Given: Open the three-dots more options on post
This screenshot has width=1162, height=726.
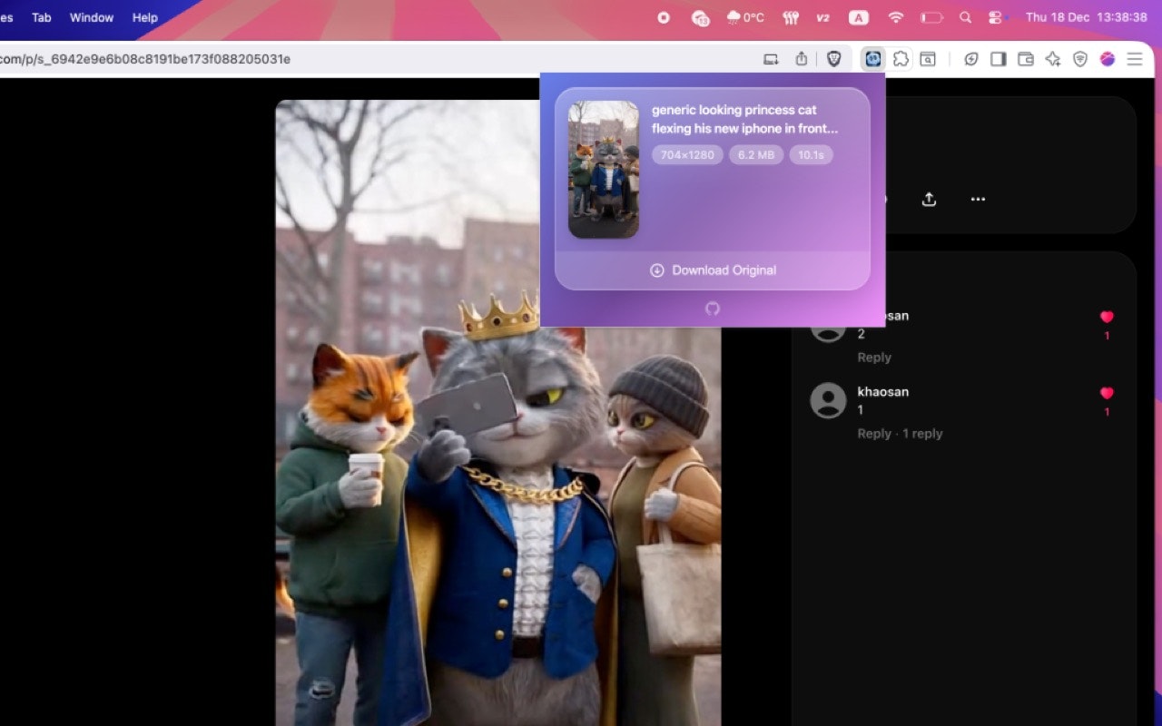Looking at the screenshot, I should 978,199.
